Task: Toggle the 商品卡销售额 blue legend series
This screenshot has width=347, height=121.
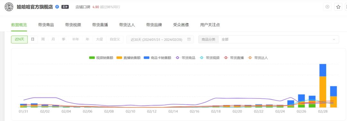Action: point(157,58)
